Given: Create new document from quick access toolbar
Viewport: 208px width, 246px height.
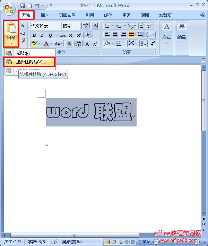Looking at the screenshot, I should [29, 6].
